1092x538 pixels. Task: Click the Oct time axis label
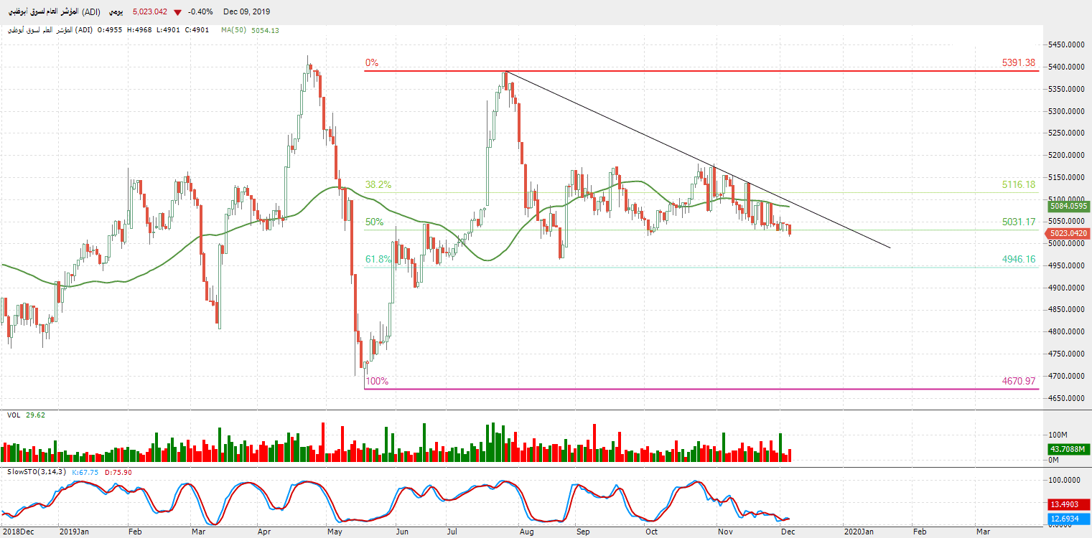point(652,532)
